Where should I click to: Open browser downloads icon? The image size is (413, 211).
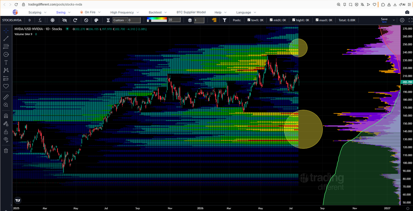point(395,4)
